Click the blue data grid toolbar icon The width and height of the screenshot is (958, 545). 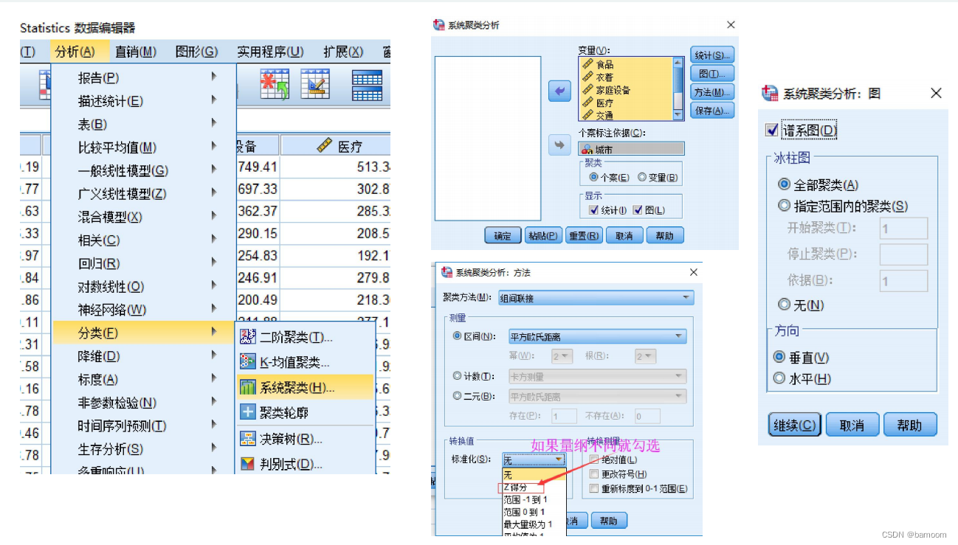coord(367,86)
